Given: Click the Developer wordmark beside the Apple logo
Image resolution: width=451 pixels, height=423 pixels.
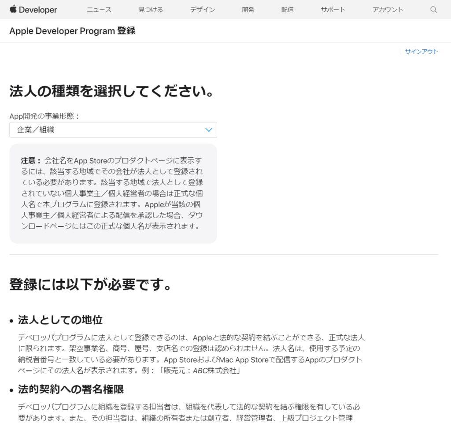Looking at the screenshot, I should (38, 10).
